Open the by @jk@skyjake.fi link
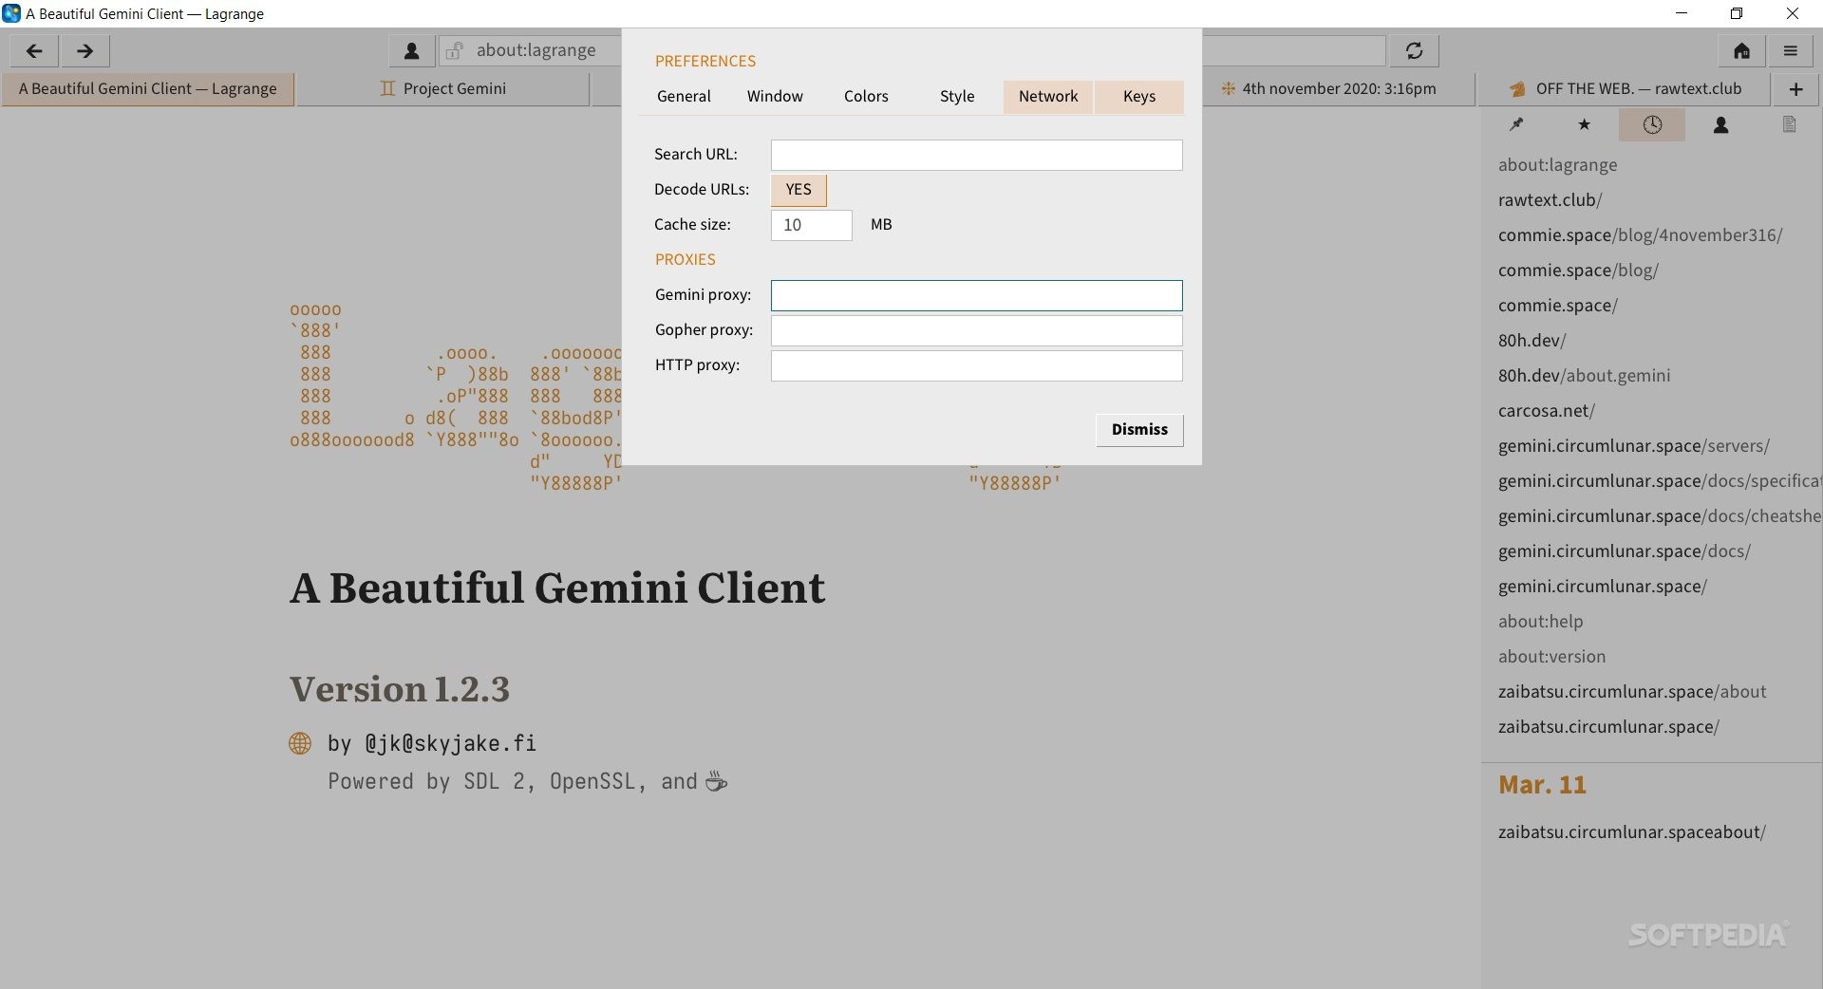The width and height of the screenshot is (1823, 989). tap(432, 743)
